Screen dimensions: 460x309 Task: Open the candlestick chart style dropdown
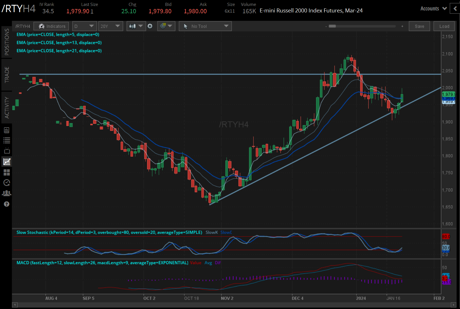click(136, 26)
